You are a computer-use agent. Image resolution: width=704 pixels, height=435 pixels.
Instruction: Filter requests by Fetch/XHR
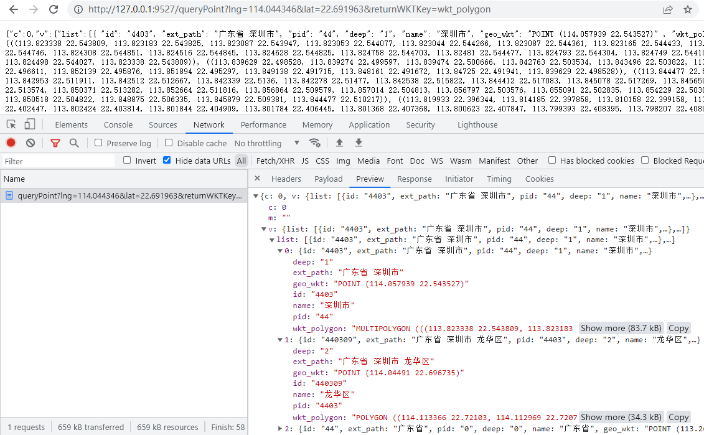tap(275, 161)
